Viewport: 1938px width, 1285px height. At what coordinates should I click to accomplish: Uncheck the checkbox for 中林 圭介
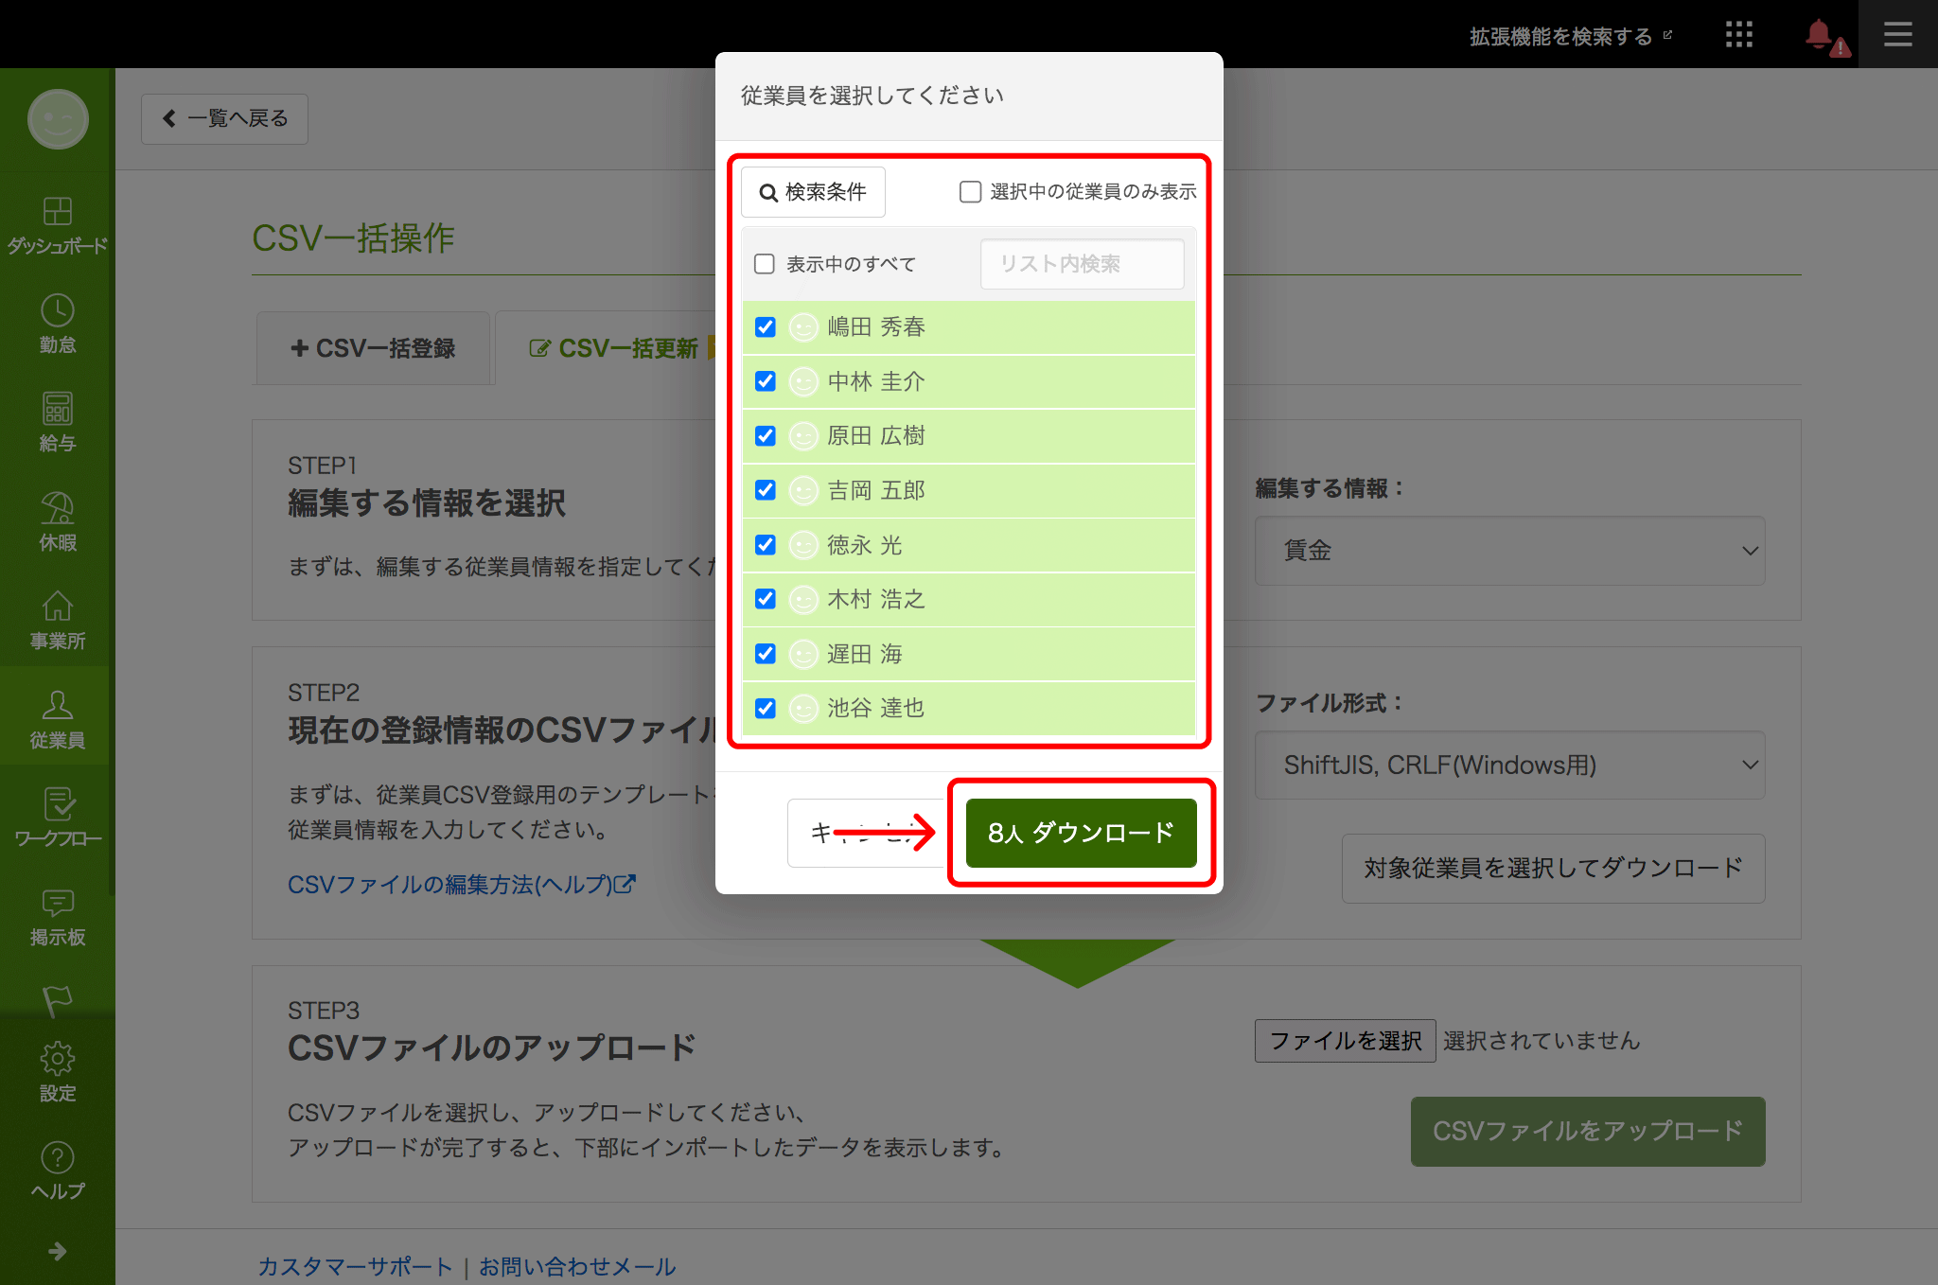point(766,381)
